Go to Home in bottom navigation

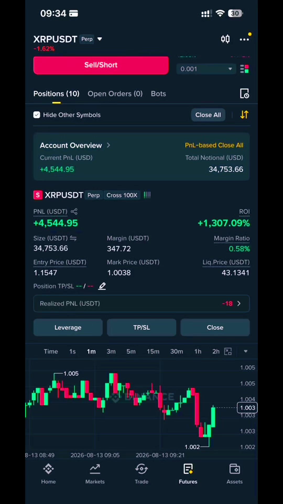point(48,474)
